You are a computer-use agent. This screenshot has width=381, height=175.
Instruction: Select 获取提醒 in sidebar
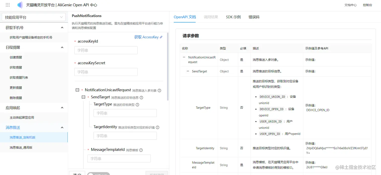coord(34,67)
